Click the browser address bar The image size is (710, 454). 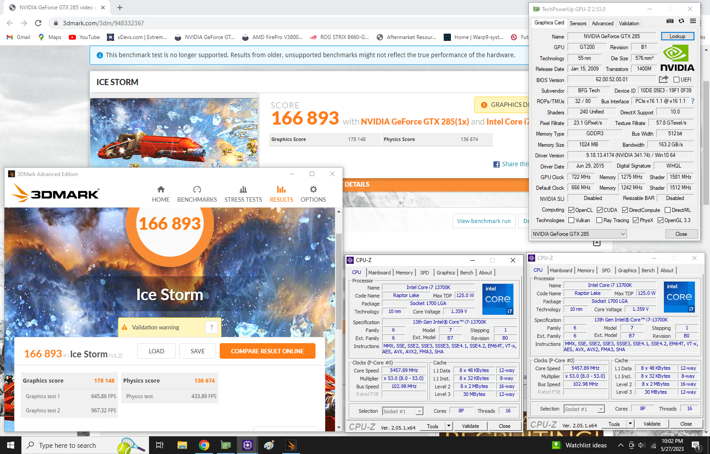(x=284, y=23)
